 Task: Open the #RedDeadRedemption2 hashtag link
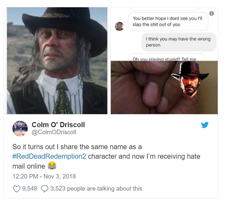click(x=49, y=156)
